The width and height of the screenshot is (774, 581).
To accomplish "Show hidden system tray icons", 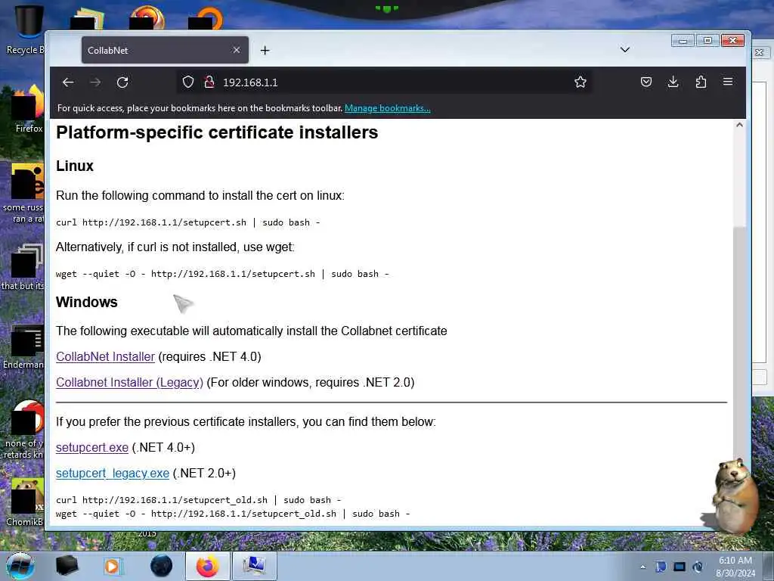I will pyautogui.click(x=642, y=567).
